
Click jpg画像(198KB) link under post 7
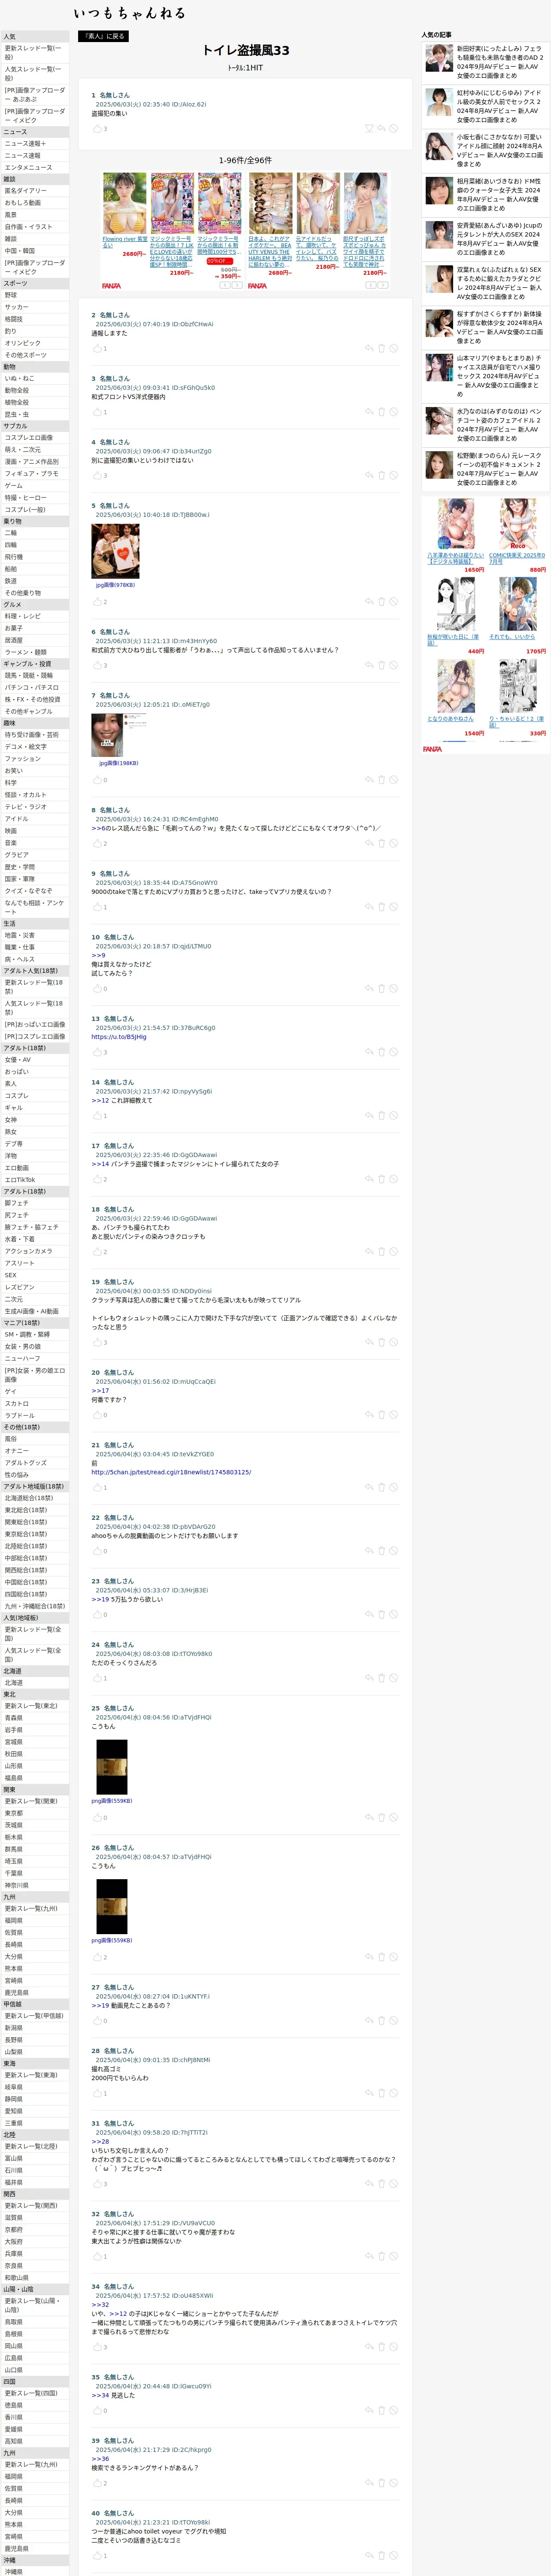coord(118,763)
